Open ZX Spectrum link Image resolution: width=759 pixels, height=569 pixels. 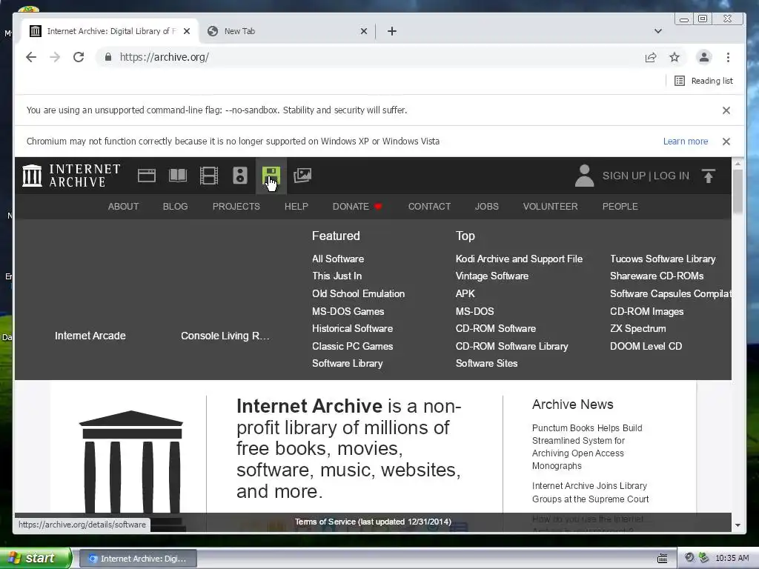point(638,328)
